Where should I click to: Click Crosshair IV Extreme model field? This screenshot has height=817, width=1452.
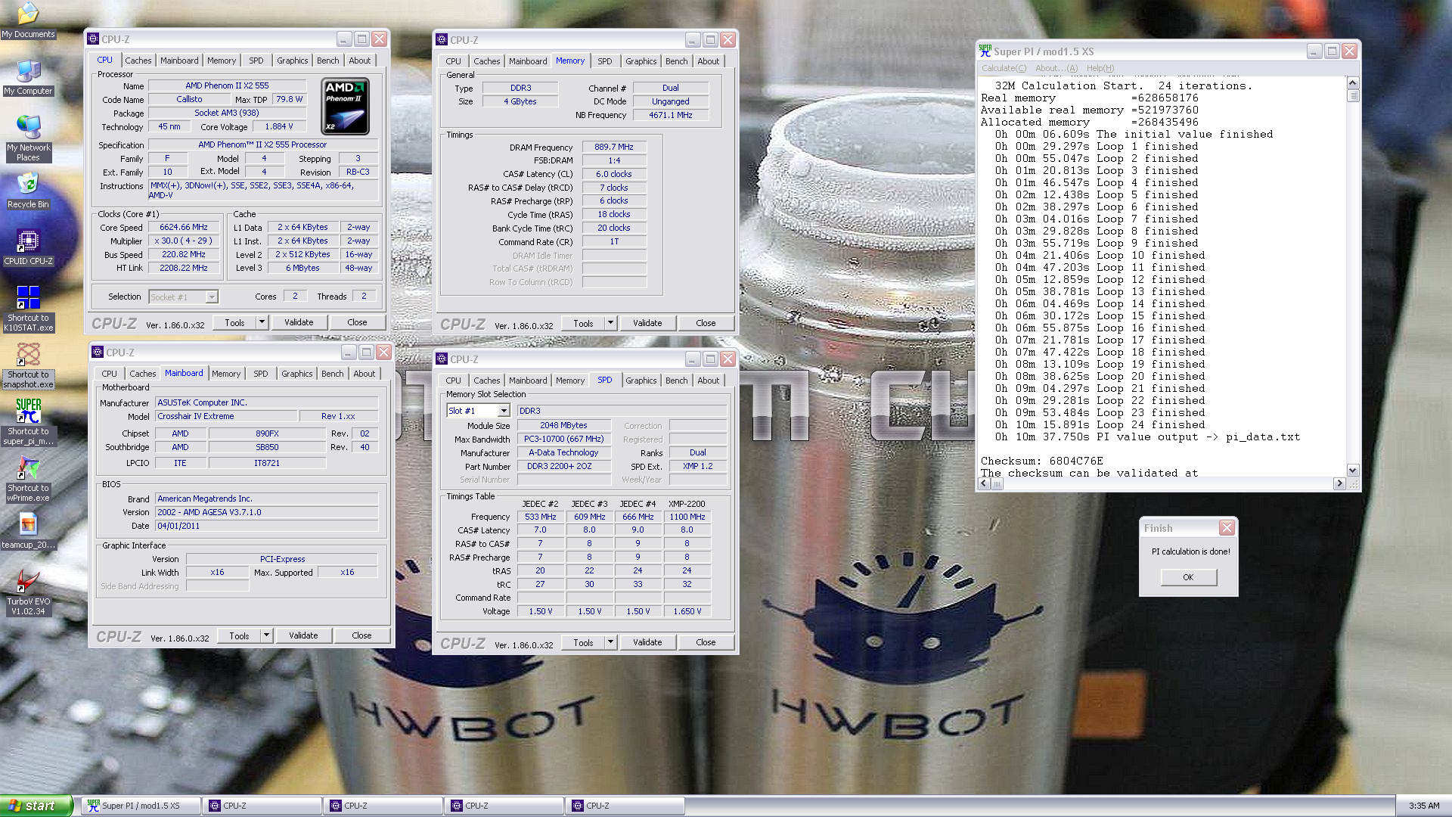pos(225,416)
